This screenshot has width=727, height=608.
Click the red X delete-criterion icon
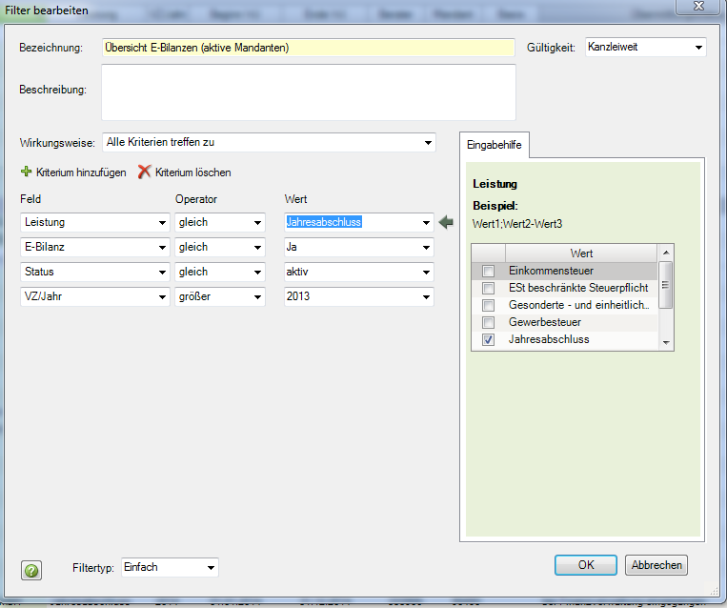[x=144, y=172]
